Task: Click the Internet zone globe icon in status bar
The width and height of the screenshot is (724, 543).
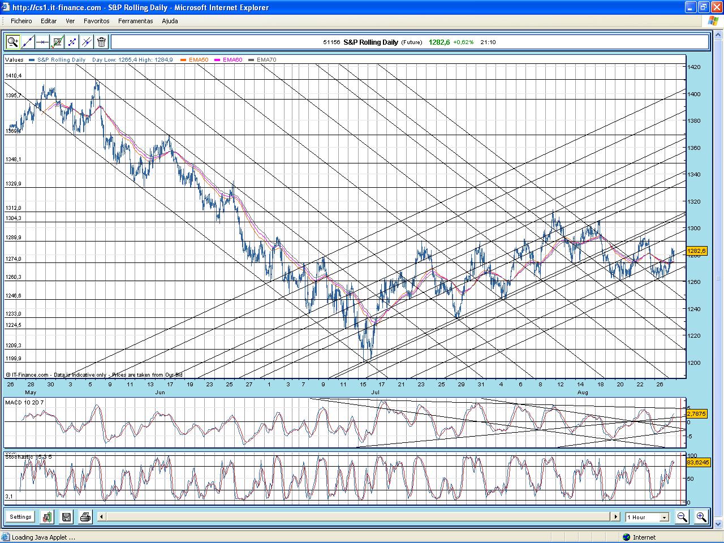Action: coord(626,537)
